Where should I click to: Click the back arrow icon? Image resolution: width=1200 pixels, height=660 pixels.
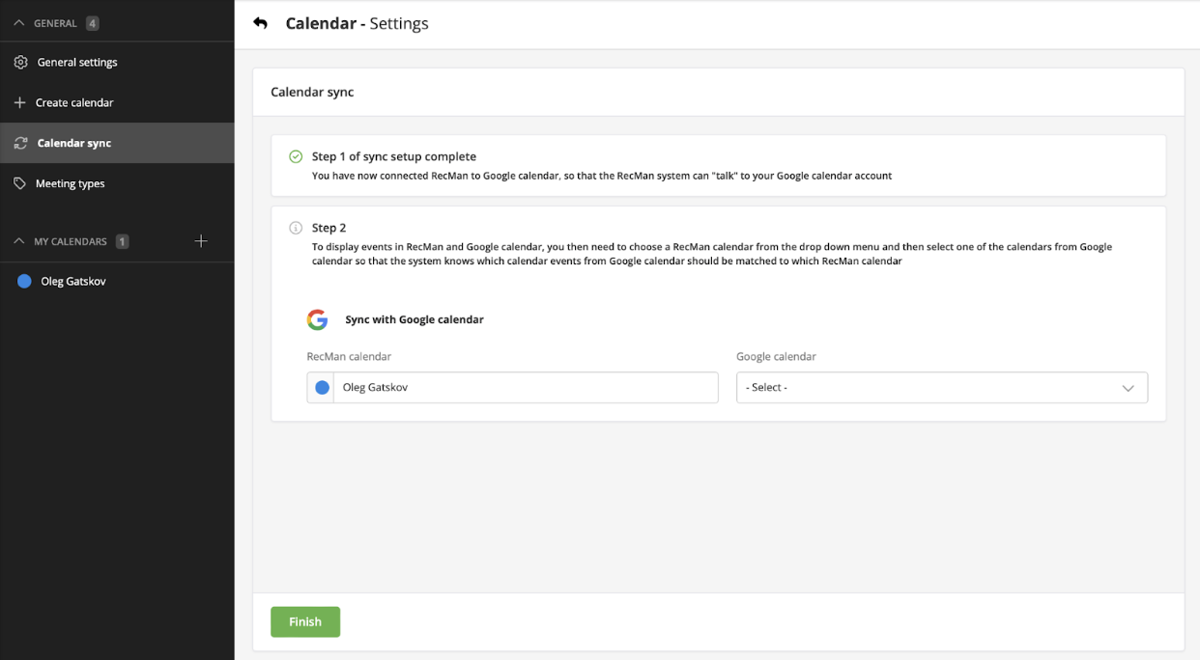pyautogui.click(x=260, y=23)
